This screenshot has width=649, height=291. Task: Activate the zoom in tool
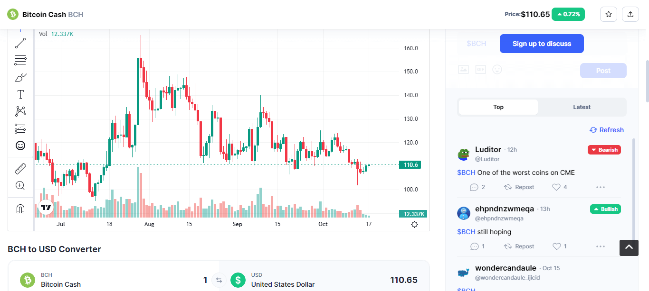20,185
